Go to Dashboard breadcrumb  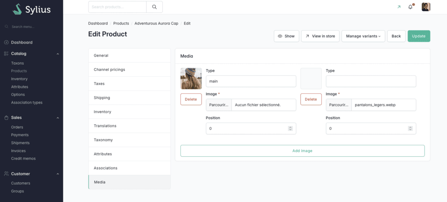[98, 23]
